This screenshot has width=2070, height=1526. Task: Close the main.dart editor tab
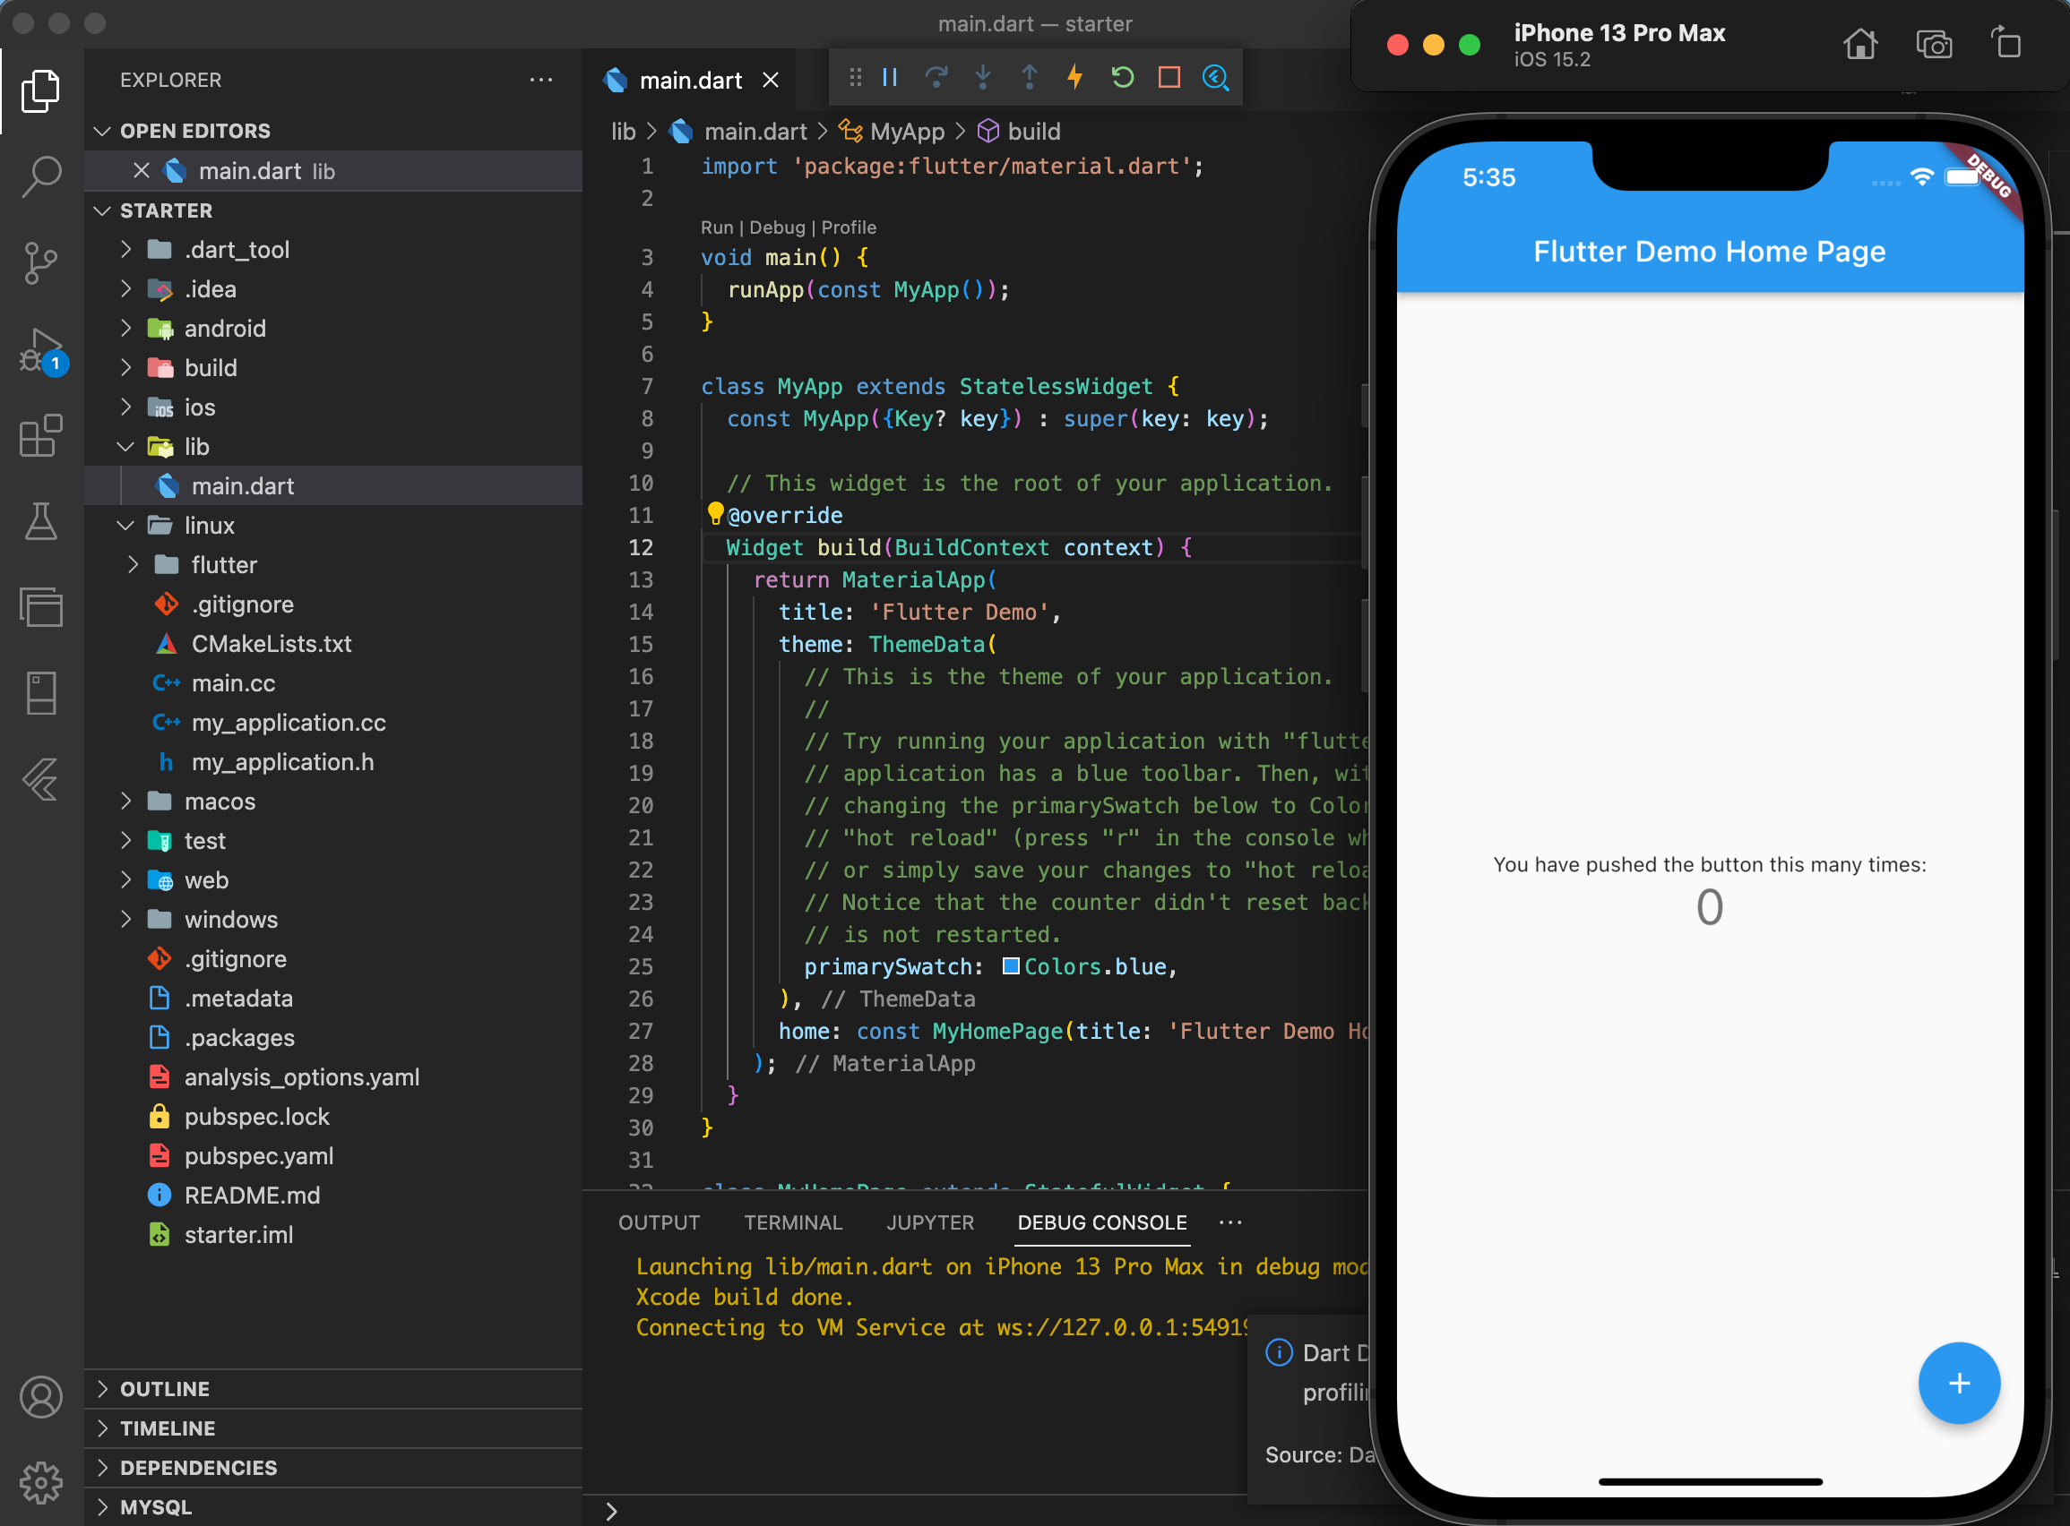(770, 81)
